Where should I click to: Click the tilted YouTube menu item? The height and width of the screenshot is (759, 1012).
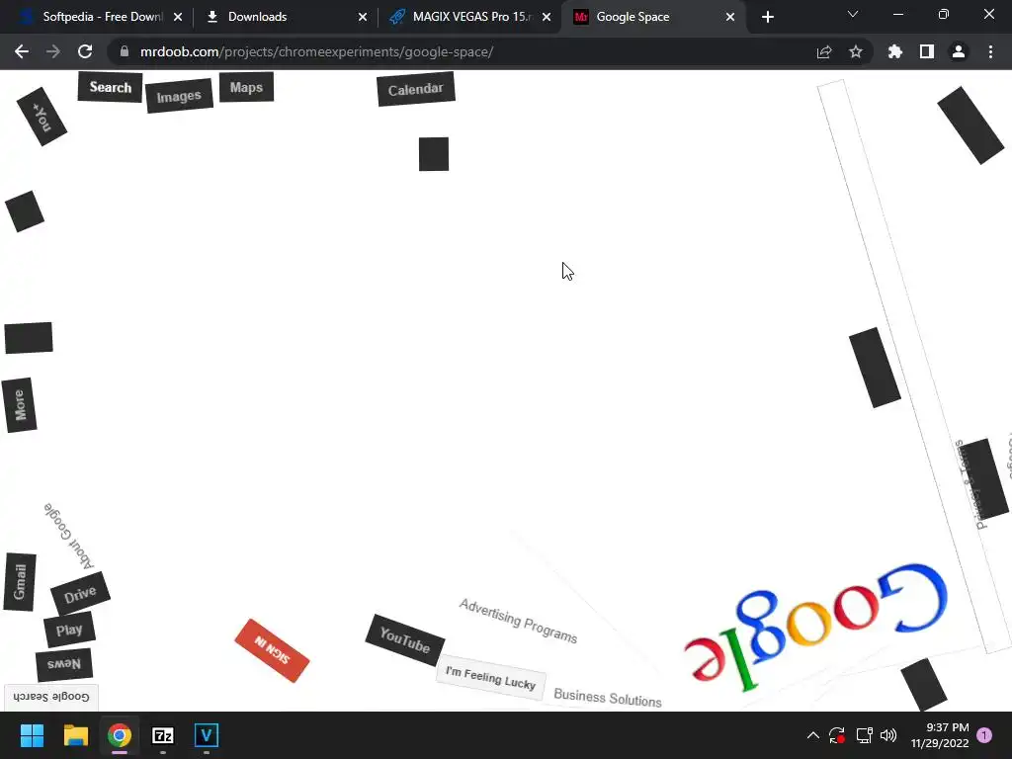pos(404,639)
